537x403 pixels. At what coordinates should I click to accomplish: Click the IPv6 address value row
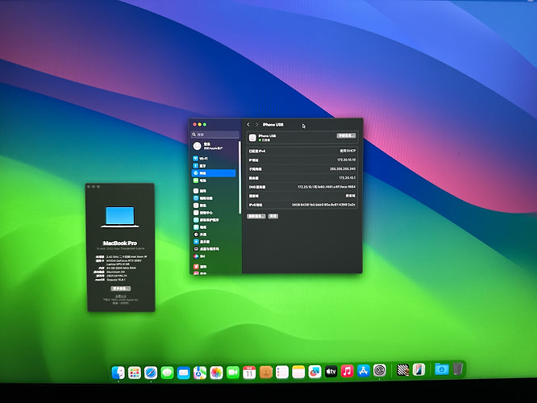[302, 205]
